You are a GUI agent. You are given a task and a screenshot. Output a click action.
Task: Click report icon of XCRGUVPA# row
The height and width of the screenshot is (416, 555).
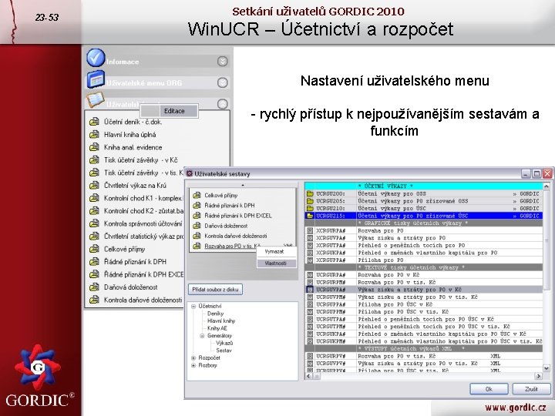[x=310, y=238]
